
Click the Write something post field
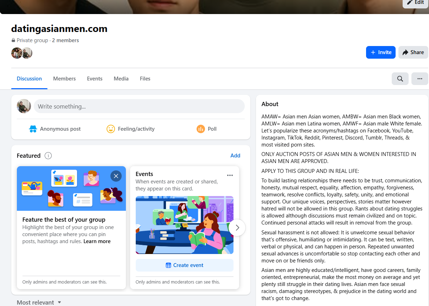coord(139,106)
